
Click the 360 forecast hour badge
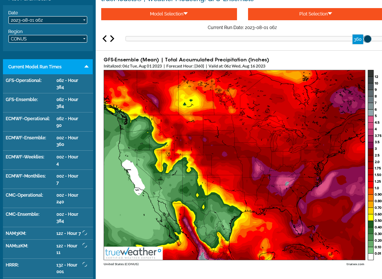(x=358, y=39)
